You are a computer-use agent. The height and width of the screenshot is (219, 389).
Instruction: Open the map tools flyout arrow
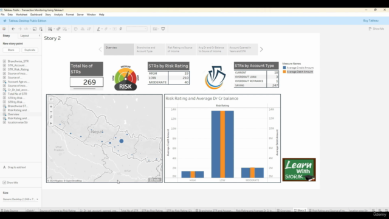pos(51,123)
